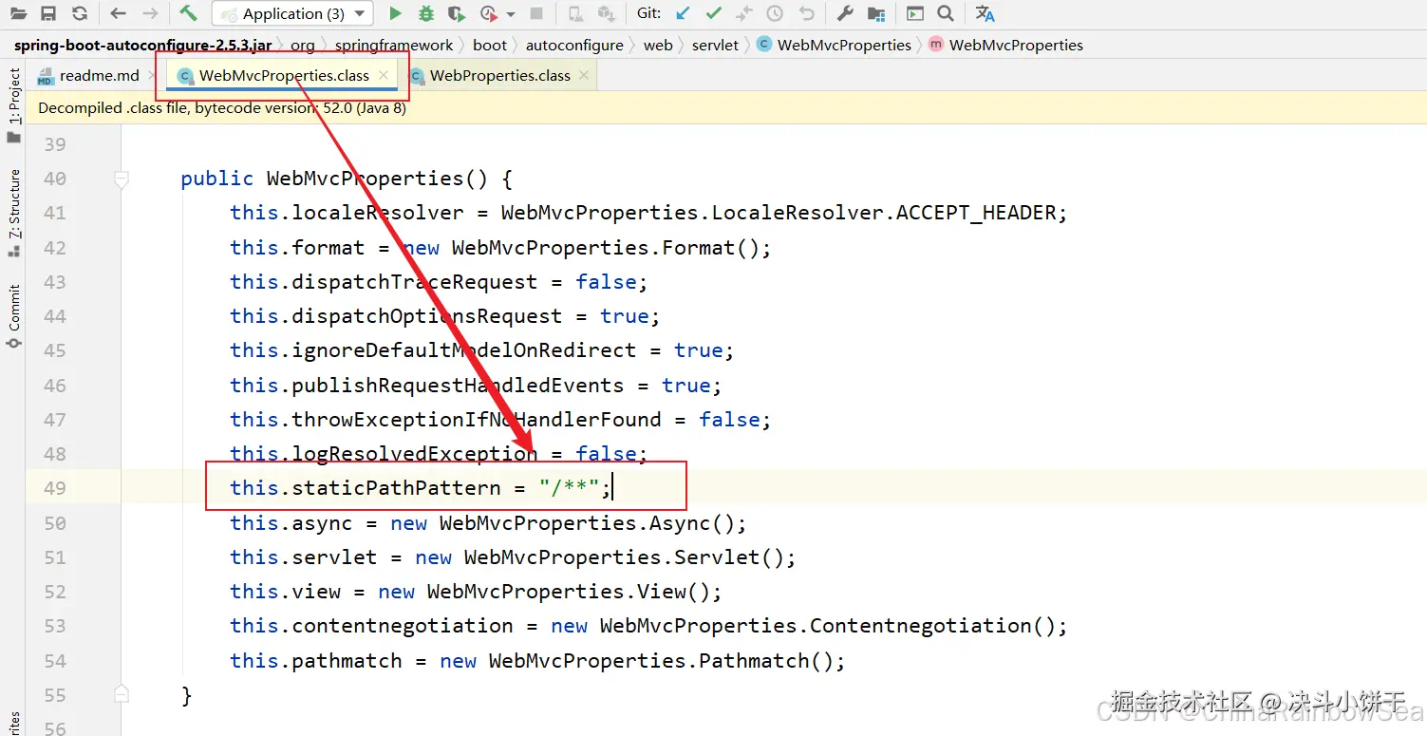The image size is (1427, 736).
Task: Click the line number 49 gutter
Action: [x=55, y=488]
